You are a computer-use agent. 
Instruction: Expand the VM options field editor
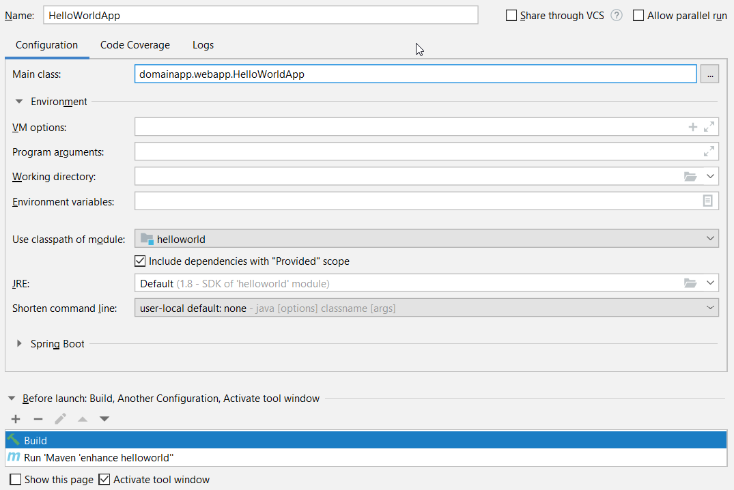[709, 127]
